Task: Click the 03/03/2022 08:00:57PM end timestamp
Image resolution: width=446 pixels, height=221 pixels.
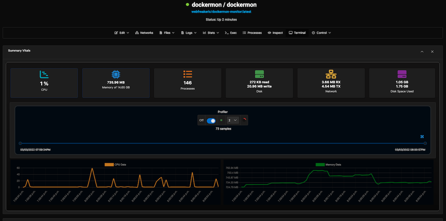Action: pos(410,150)
